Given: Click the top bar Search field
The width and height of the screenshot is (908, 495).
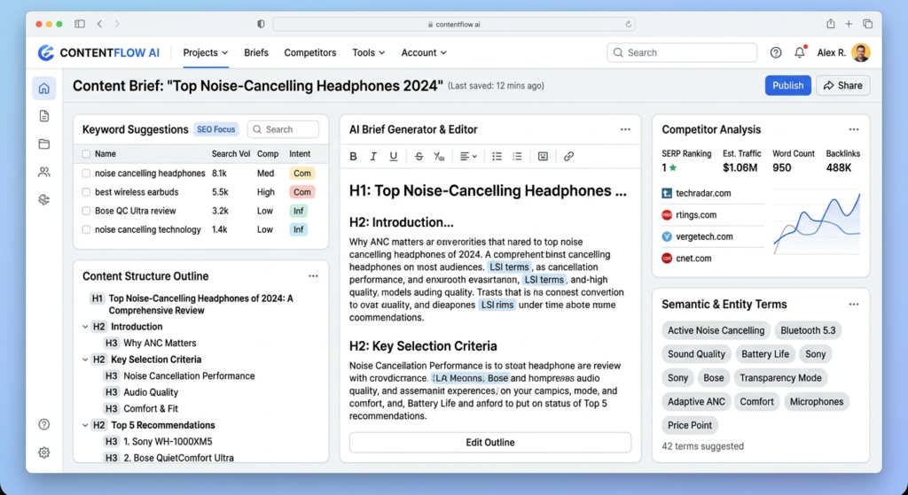Looking at the screenshot, I should tap(682, 52).
